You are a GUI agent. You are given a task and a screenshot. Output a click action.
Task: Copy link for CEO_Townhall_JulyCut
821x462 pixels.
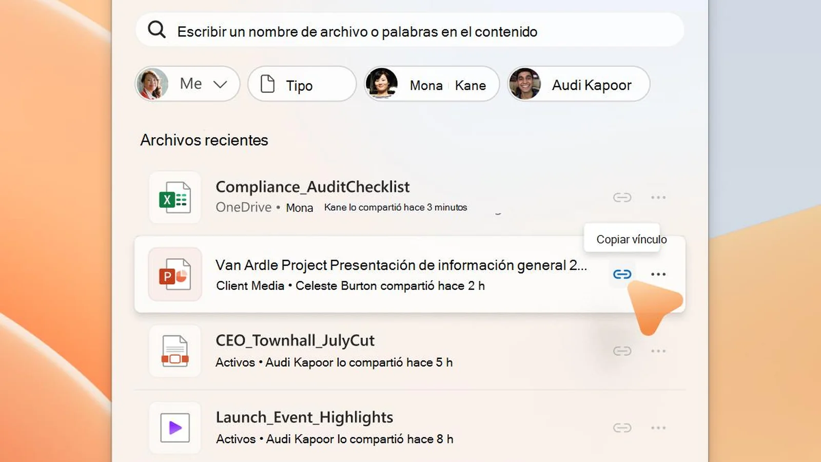[622, 351]
